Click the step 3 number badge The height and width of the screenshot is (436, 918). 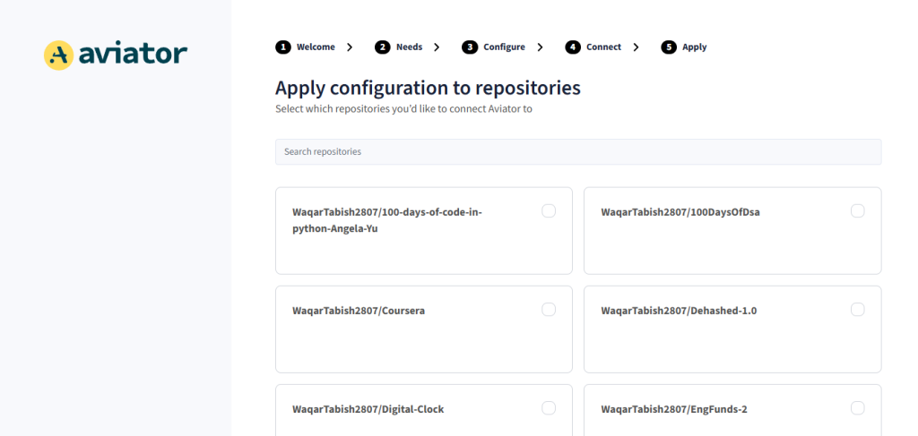[x=470, y=47]
